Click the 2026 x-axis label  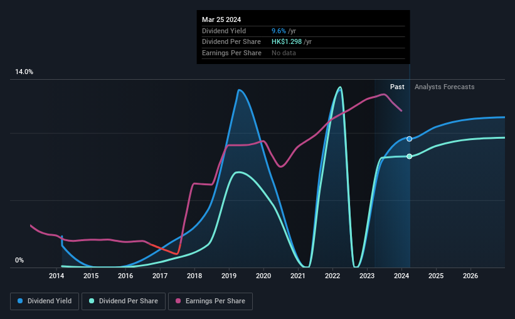coord(470,276)
